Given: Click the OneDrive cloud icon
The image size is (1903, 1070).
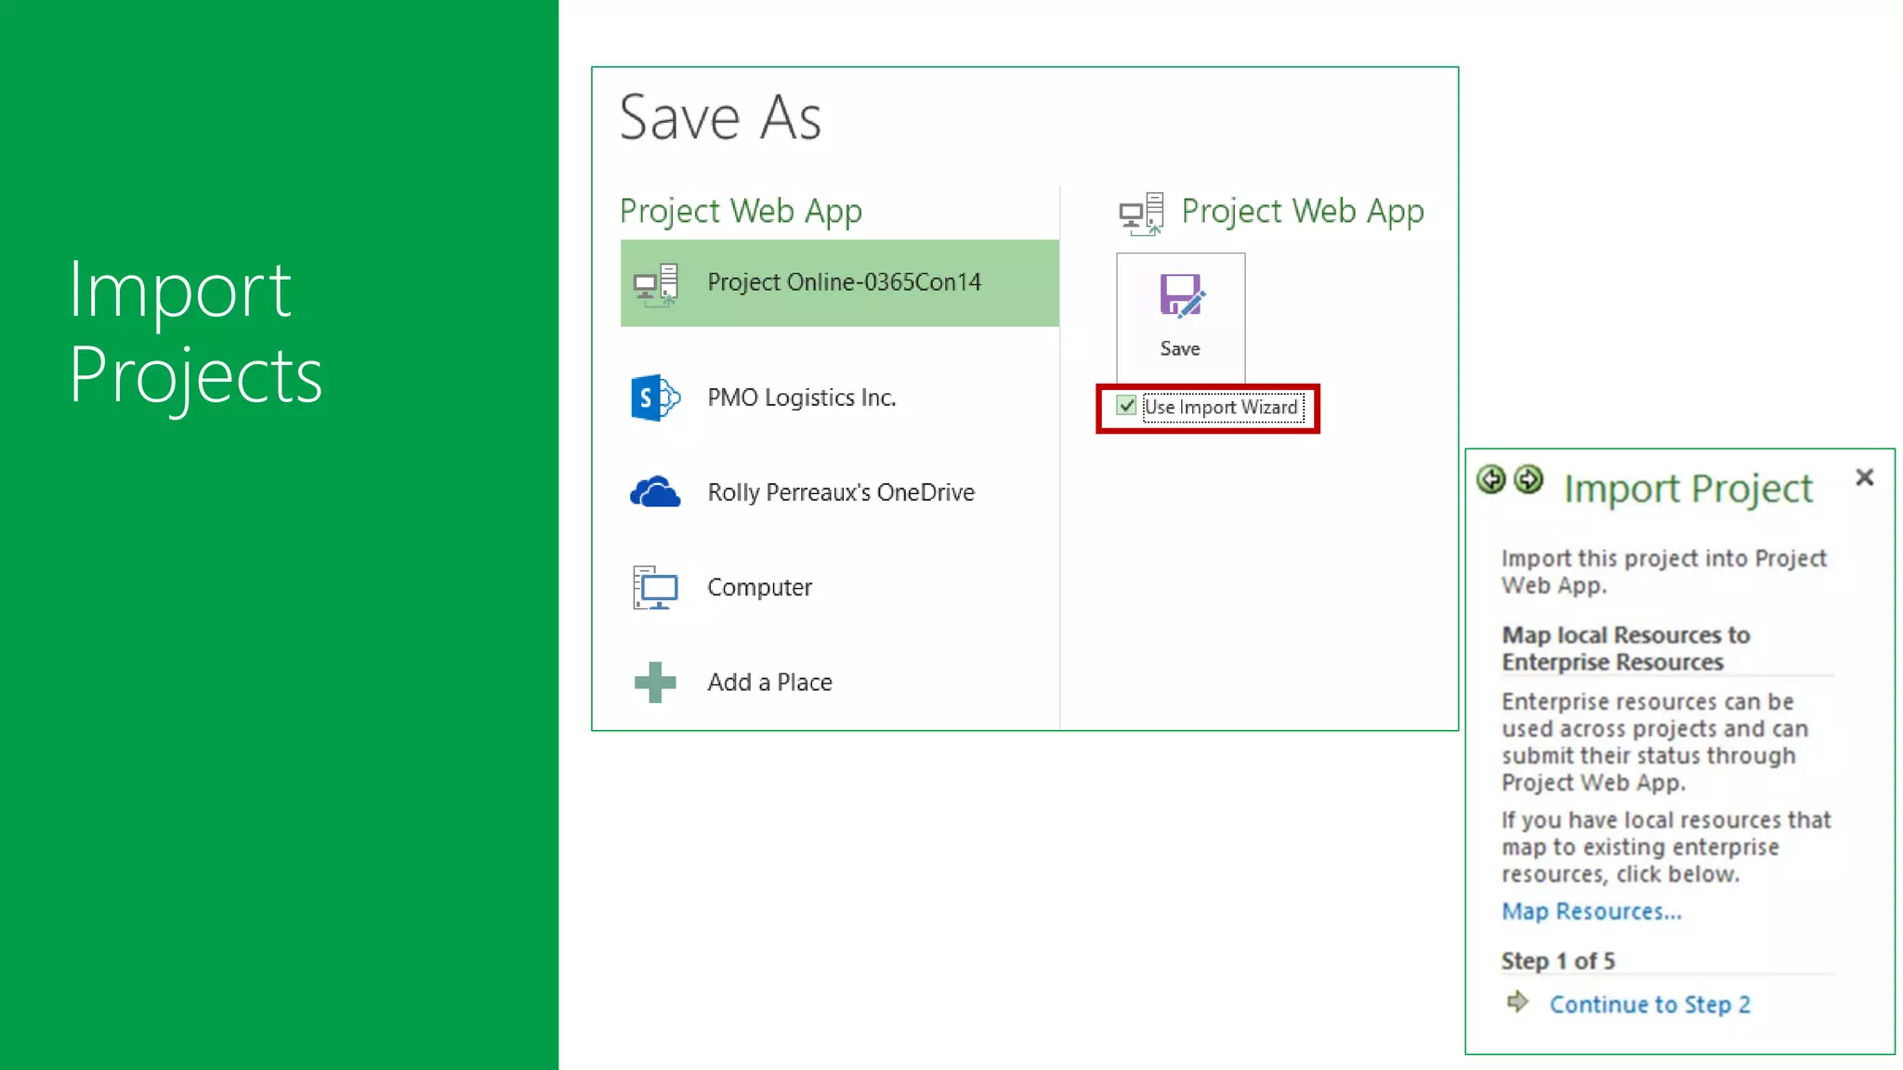Looking at the screenshot, I should click(655, 492).
